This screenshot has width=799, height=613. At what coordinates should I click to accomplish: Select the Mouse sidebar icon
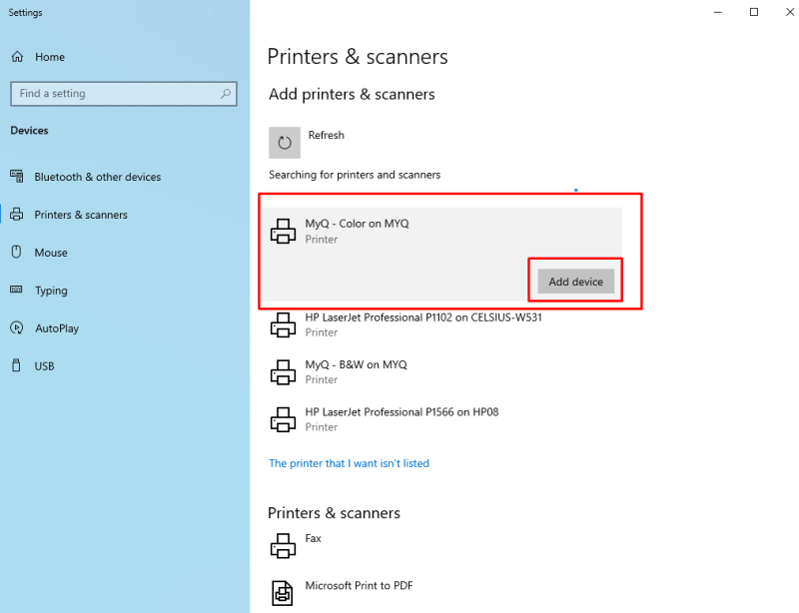pyautogui.click(x=17, y=253)
